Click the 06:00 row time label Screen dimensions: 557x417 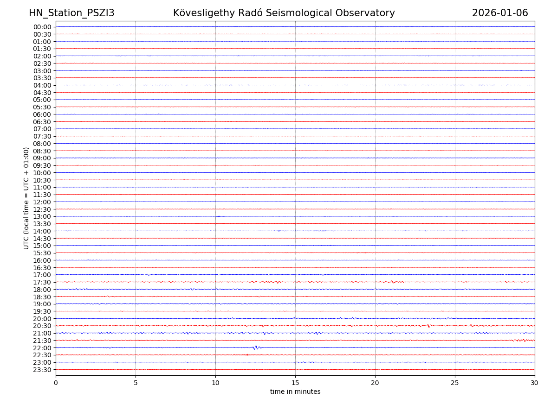(42, 114)
